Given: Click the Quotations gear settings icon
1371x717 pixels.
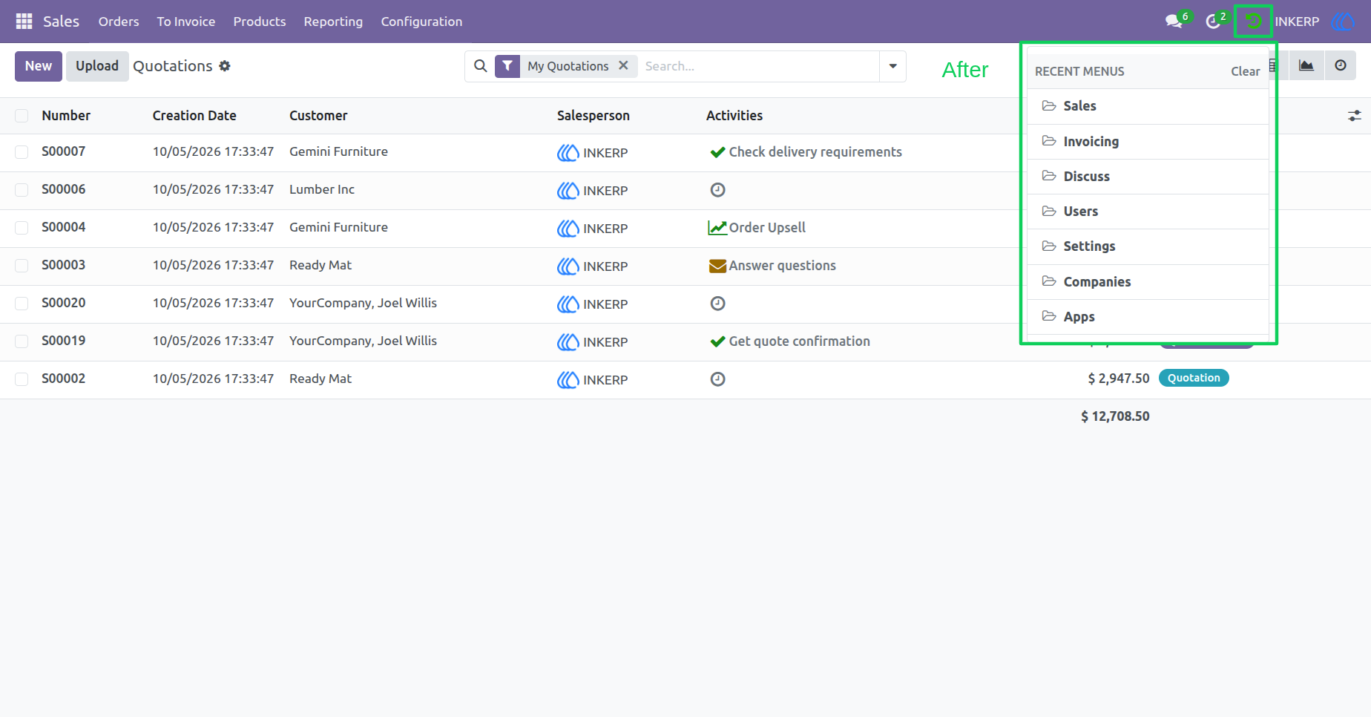Looking at the screenshot, I should tap(225, 66).
